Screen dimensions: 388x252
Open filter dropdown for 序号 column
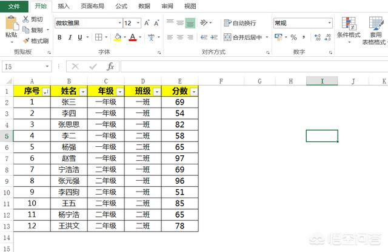(x=46, y=92)
